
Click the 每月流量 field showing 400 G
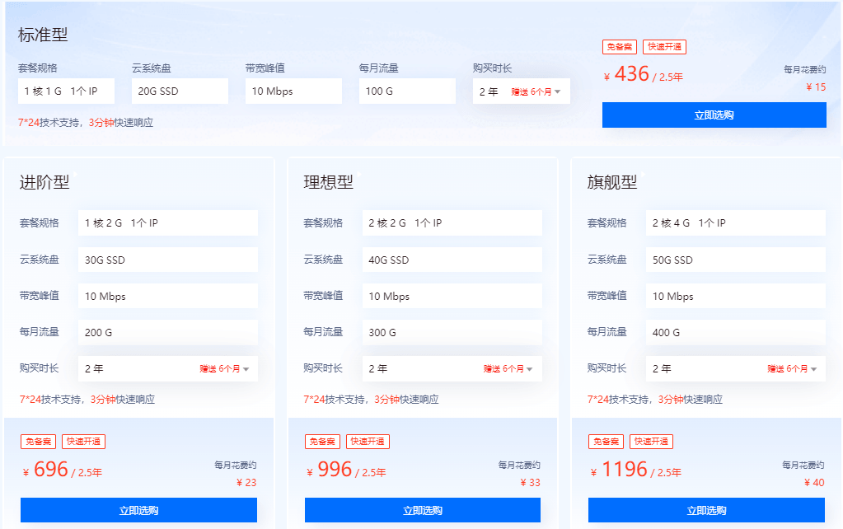point(735,332)
